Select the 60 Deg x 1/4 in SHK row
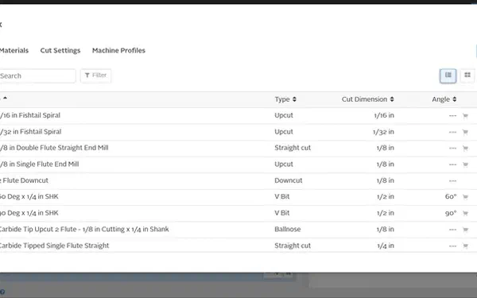This screenshot has width=477, height=298. (x=238, y=197)
